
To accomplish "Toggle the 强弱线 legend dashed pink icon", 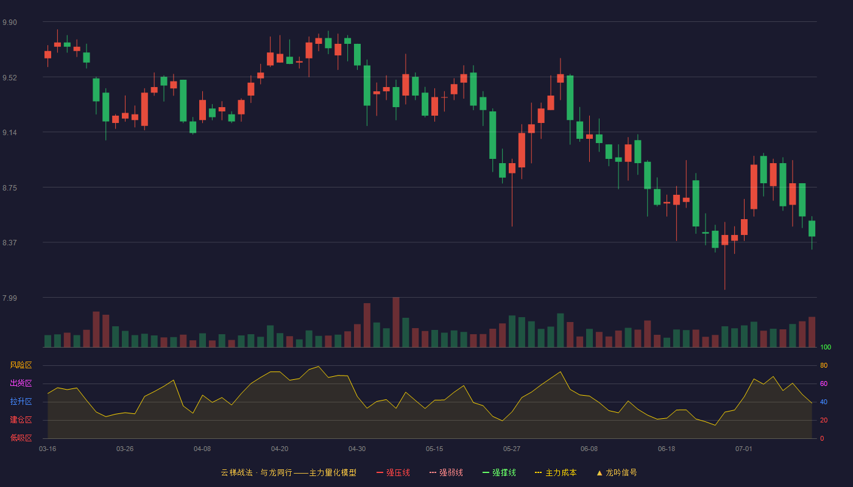I will click(433, 472).
